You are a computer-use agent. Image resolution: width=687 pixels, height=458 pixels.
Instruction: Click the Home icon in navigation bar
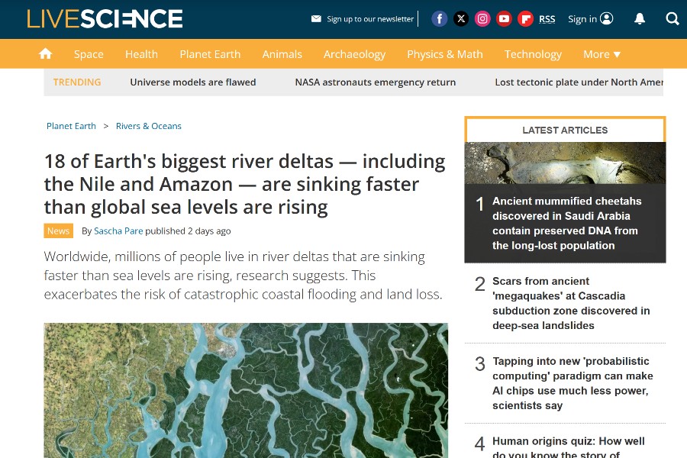point(46,53)
